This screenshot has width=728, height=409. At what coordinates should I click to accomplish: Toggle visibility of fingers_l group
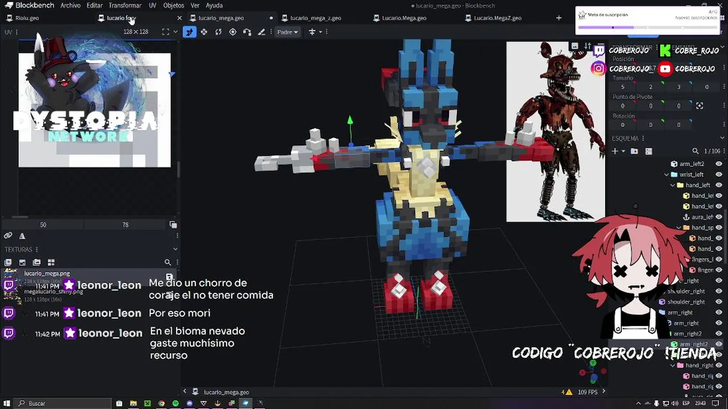click(x=719, y=260)
